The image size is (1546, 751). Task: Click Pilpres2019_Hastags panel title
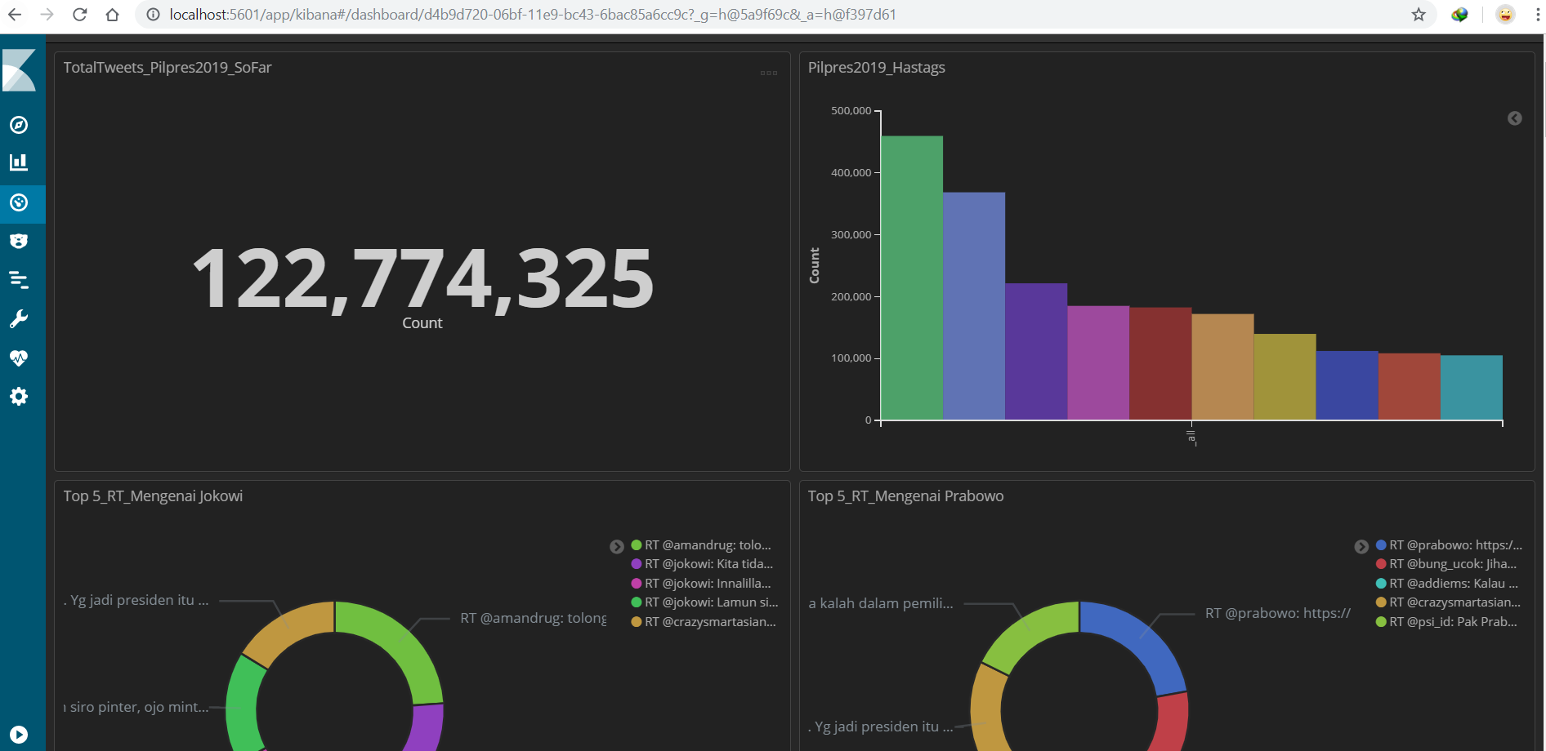(877, 68)
